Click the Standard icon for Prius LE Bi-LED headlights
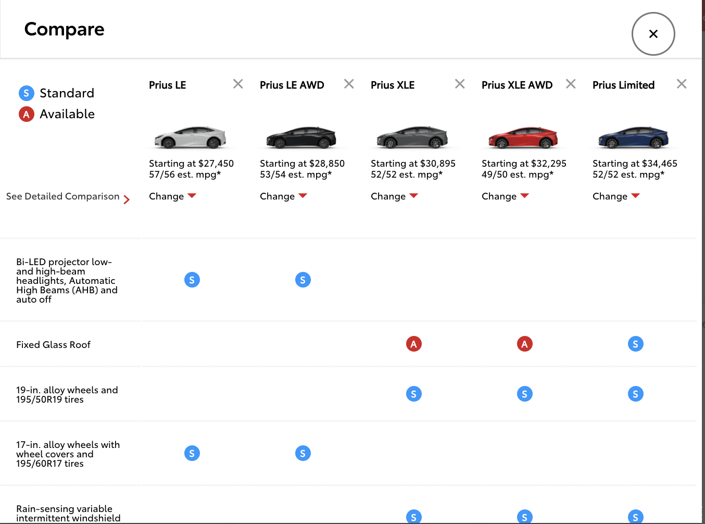The height and width of the screenshot is (524, 705). click(x=192, y=280)
